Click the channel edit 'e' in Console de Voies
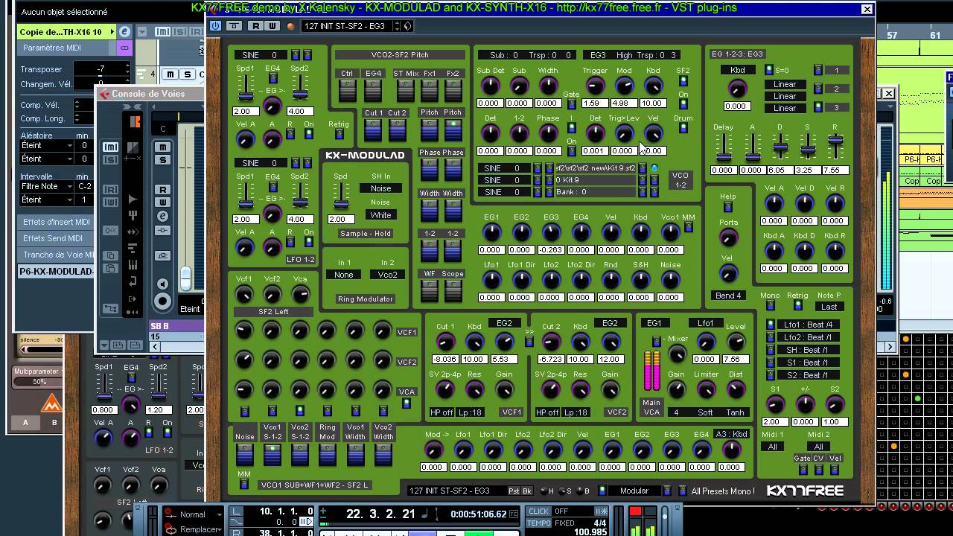The width and height of the screenshot is (953, 536). point(163,216)
